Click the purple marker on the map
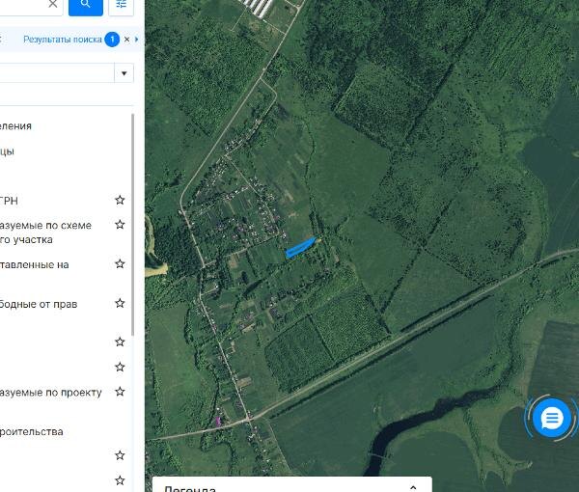 pyautogui.click(x=218, y=422)
